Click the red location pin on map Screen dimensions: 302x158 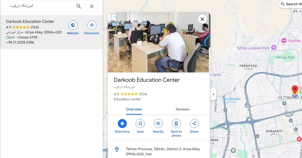(x=295, y=90)
